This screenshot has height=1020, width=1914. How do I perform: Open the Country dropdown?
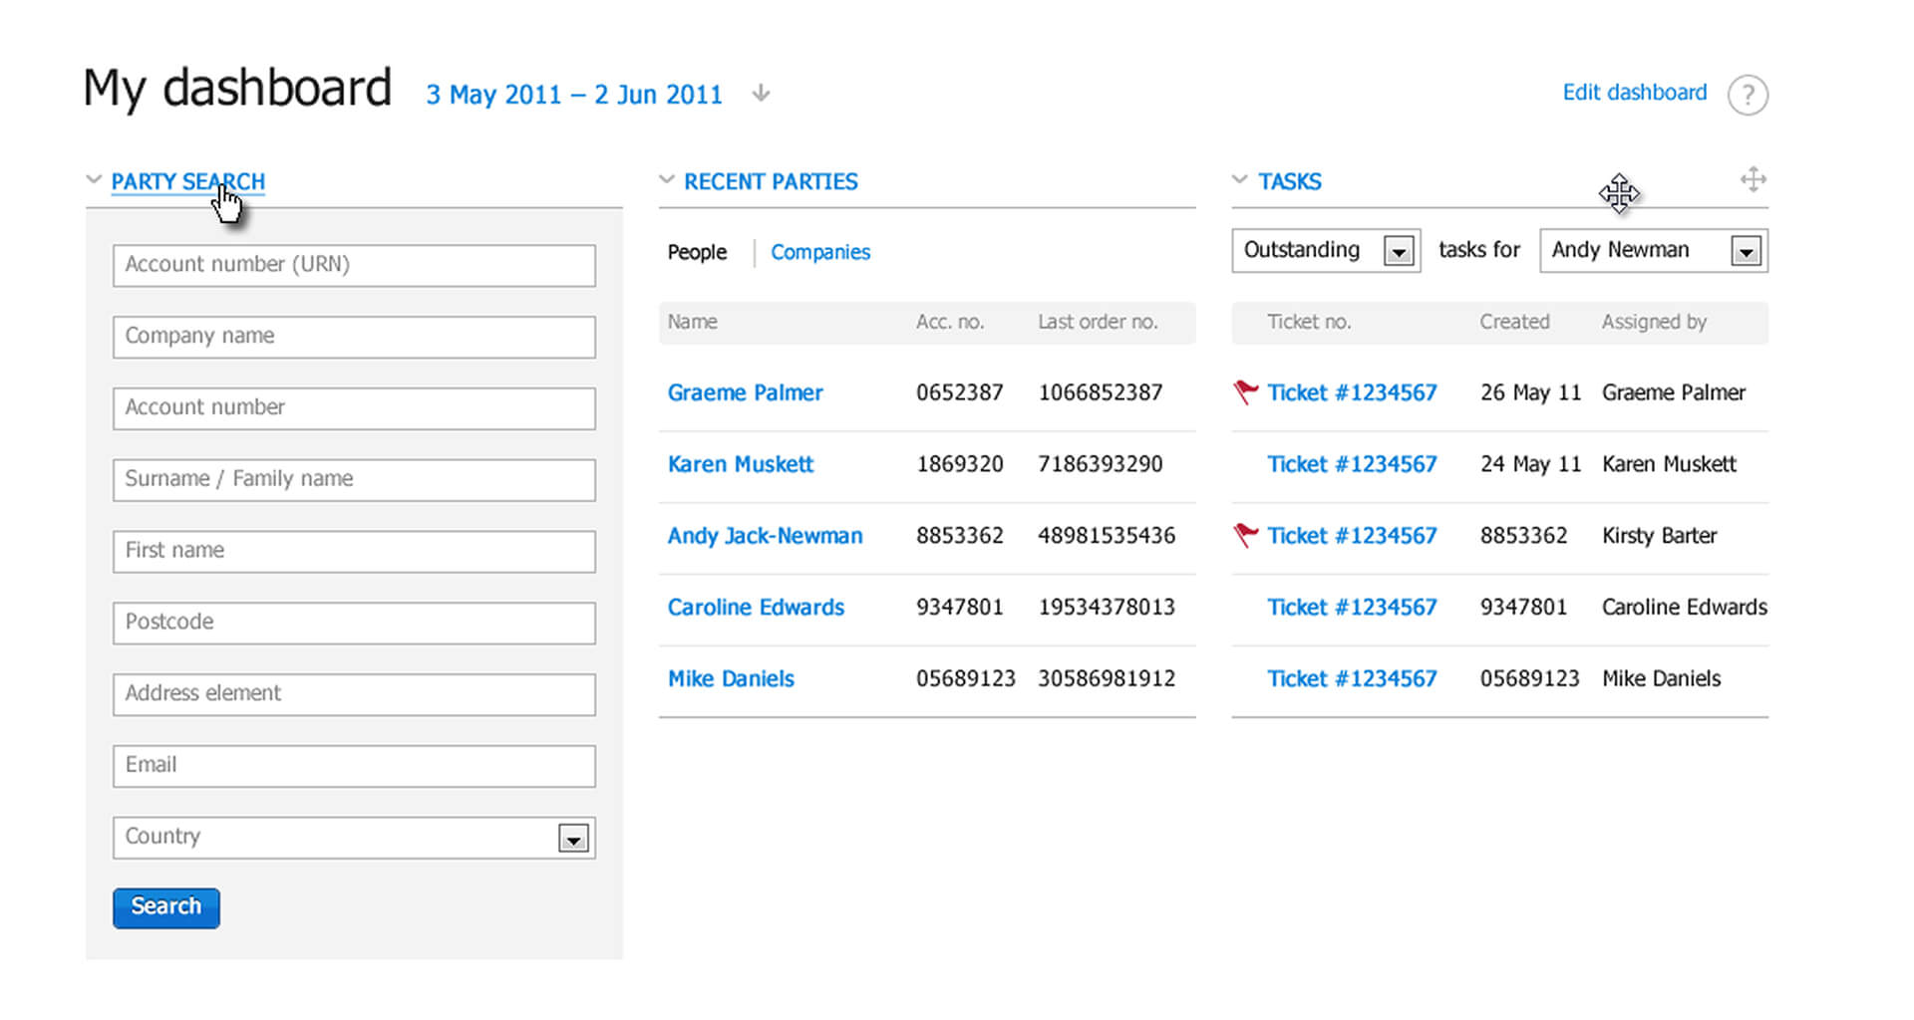(572, 839)
